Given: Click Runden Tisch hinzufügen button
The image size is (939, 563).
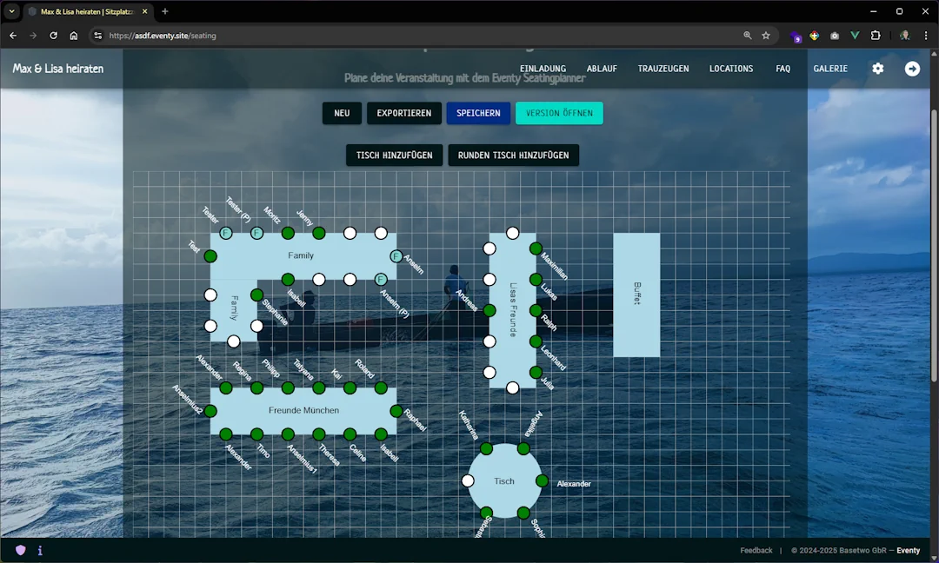Looking at the screenshot, I should tap(513, 156).
